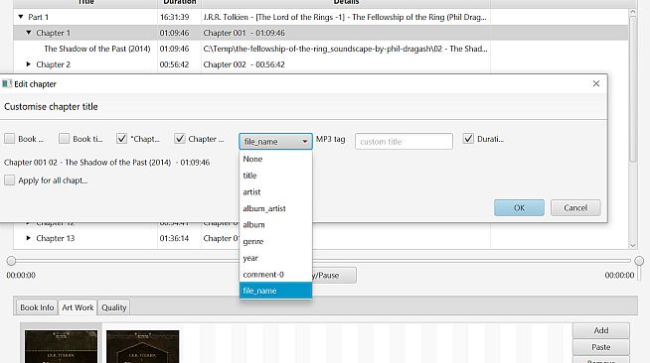The width and height of the screenshot is (650, 363).
Task: Open the file_name MP3 tag combo box
Action: (275, 142)
